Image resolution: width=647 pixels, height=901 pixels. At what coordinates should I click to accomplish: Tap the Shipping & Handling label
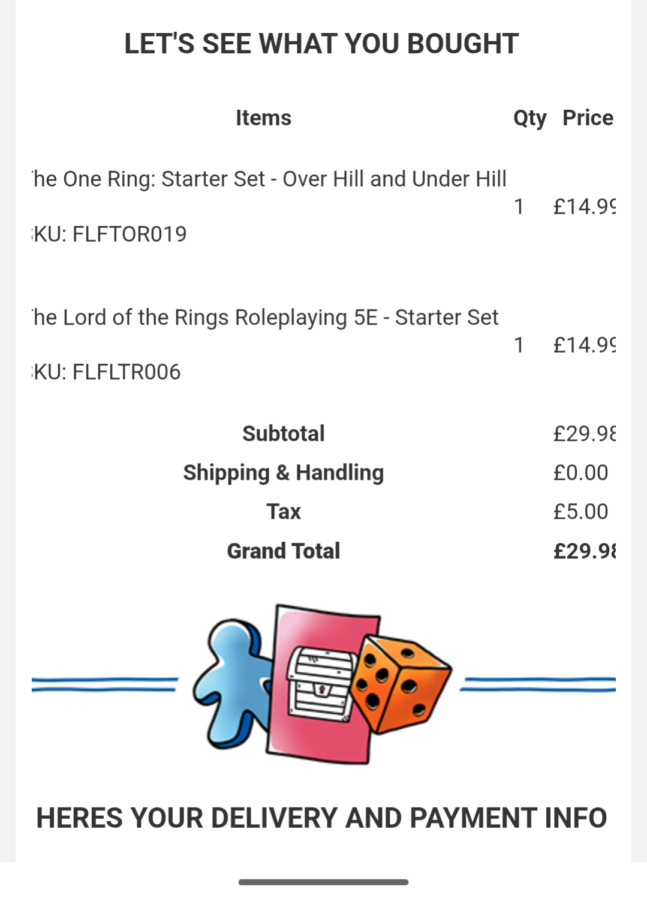pos(283,473)
